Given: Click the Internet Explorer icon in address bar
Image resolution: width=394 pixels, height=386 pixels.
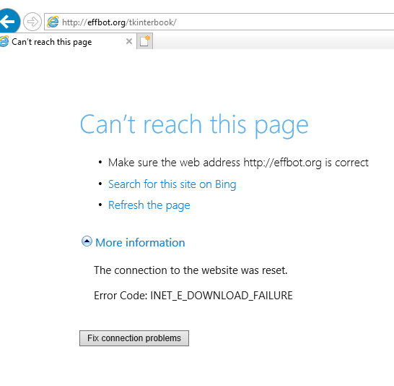Looking at the screenshot, I should coord(53,22).
